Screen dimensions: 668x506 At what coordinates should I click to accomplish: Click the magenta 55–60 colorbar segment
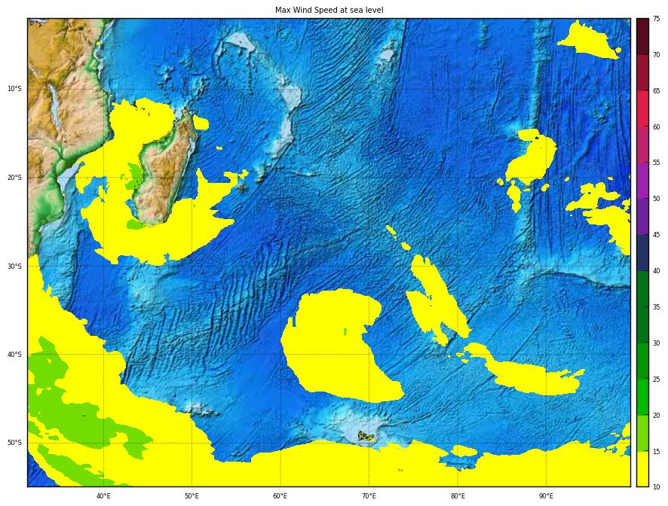click(642, 145)
